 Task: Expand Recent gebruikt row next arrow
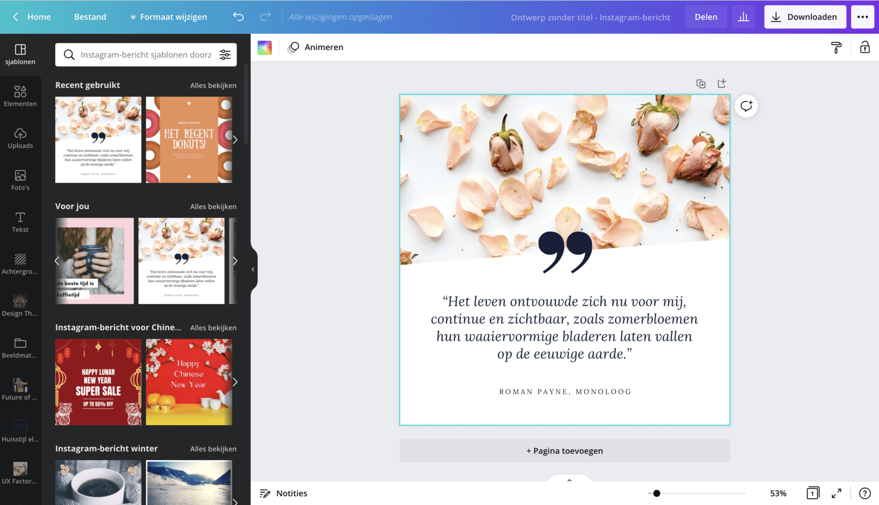(235, 140)
